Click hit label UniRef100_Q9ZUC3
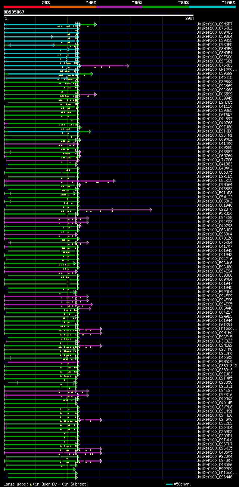Image resolution: width=239 pixels, height=487 pixels. [x=214, y=374]
